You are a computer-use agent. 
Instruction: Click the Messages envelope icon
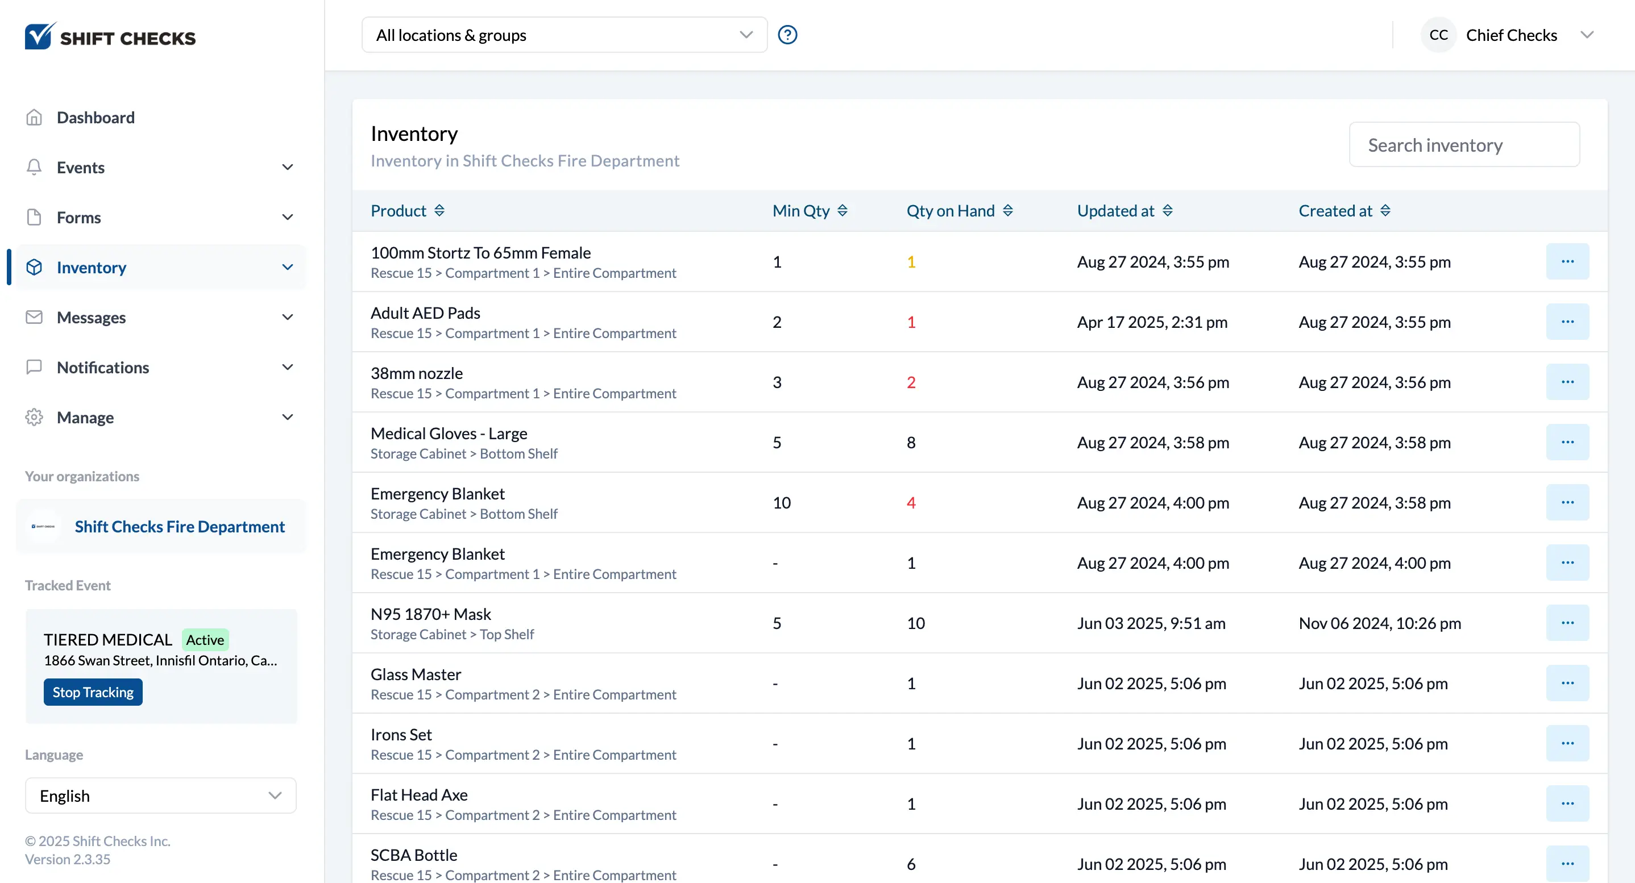pyautogui.click(x=34, y=317)
